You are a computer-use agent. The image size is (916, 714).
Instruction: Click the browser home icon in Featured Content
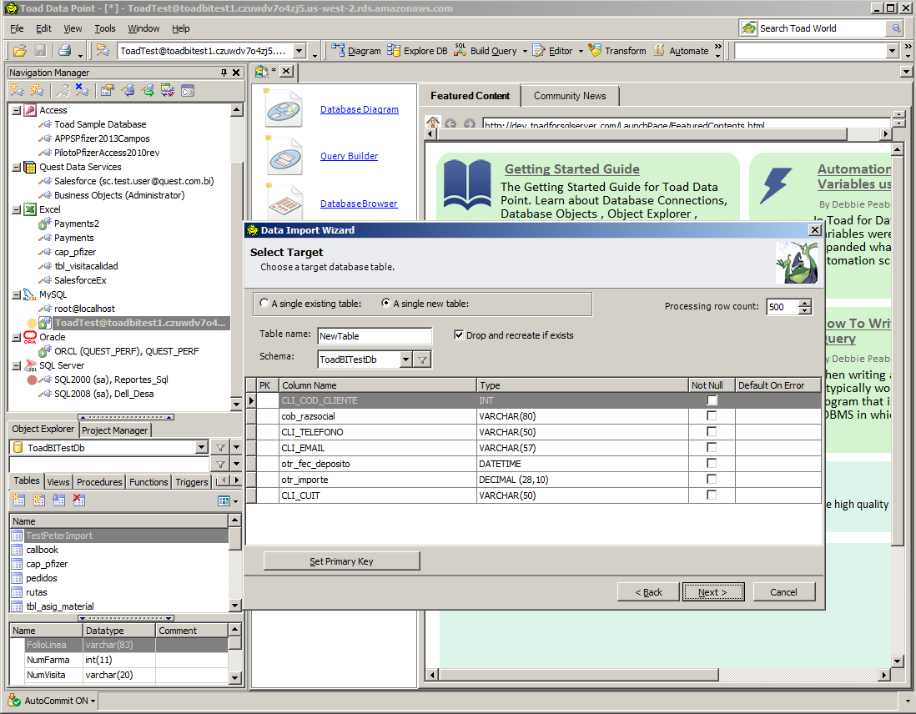click(433, 123)
